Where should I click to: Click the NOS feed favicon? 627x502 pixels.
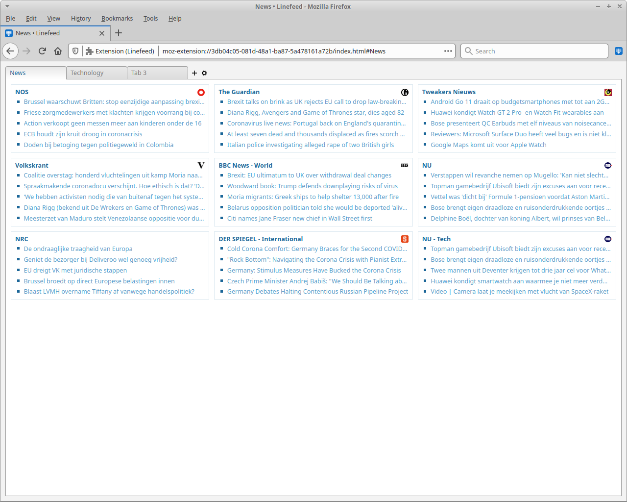tap(201, 92)
